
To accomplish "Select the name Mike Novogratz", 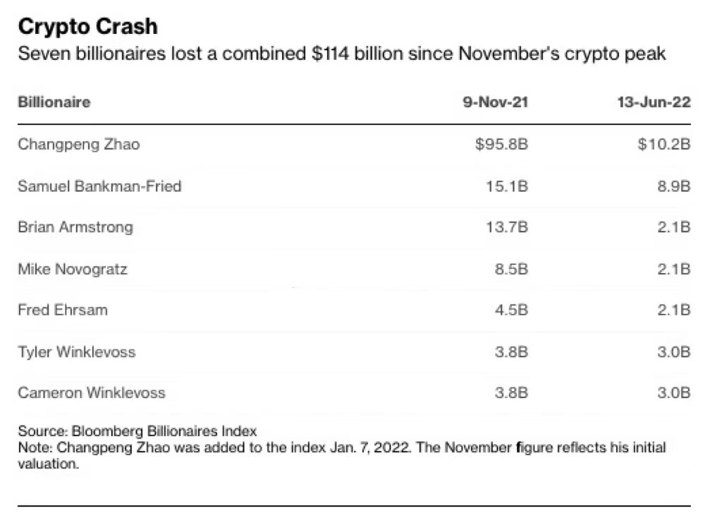I will tap(73, 269).
